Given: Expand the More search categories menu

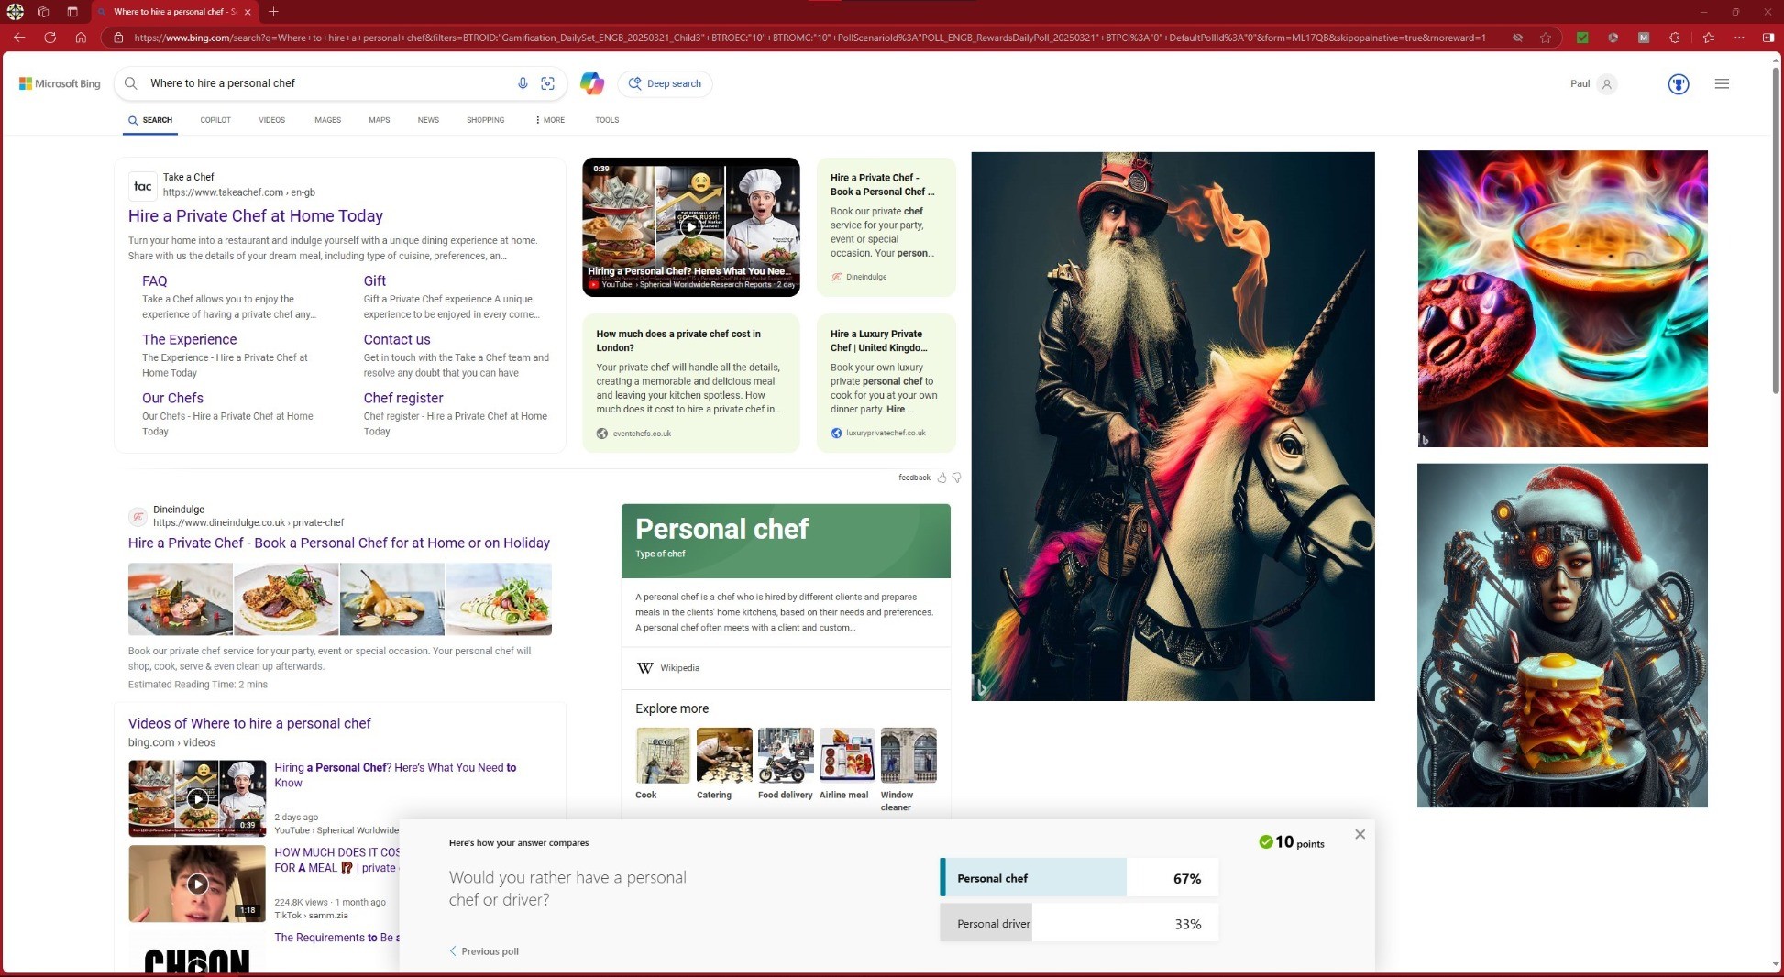Looking at the screenshot, I should click(550, 120).
